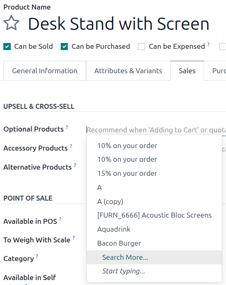Open help icon beside Available in POS
Viewport: 226px width, 285px height.
tap(60, 219)
